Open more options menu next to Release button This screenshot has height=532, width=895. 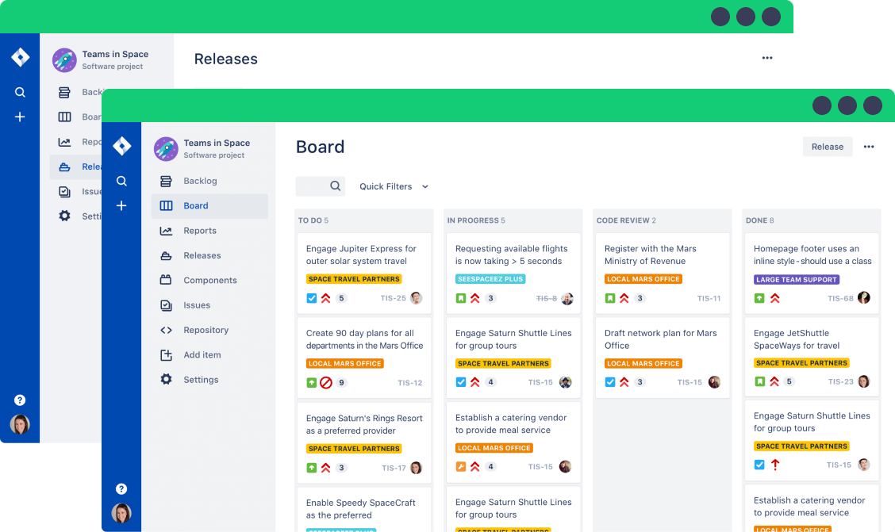[x=869, y=147]
